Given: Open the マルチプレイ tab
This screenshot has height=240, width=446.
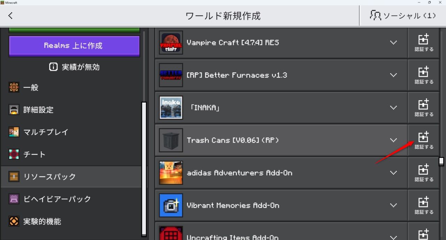Looking at the screenshot, I should coord(71,132).
